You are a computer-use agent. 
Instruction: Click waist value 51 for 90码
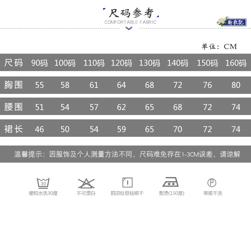coord(39,107)
